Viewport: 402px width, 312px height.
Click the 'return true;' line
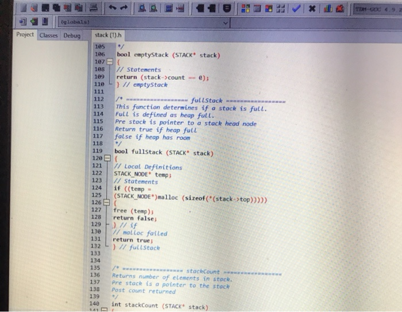point(133,240)
